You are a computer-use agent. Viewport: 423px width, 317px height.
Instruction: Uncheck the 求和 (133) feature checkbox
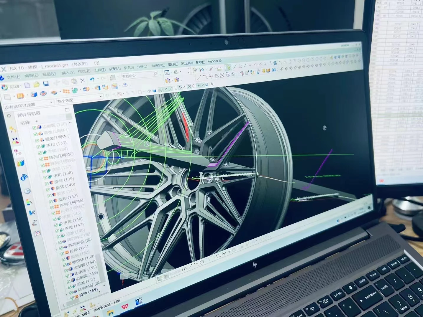pyautogui.click(x=38, y=146)
